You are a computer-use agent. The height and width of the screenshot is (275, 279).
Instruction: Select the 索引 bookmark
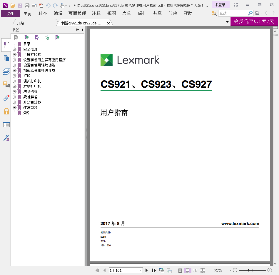(x=27, y=113)
